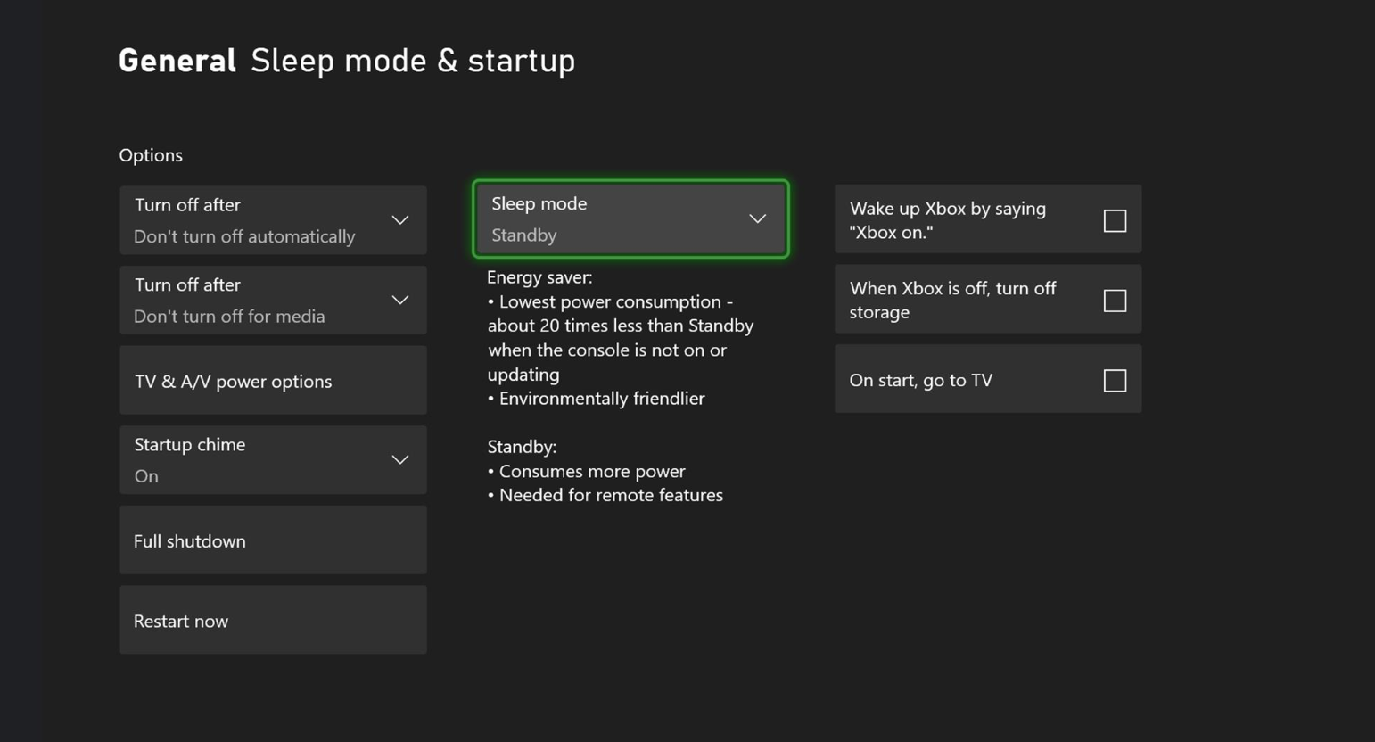This screenshot has width=1375, height=742.
Task: Click the 'Options' section label
Action: click(x=151, y=155)
